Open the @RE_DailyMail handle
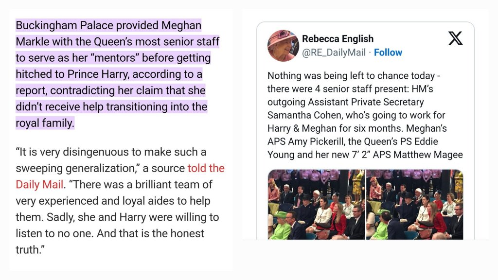 coord(334,52)
